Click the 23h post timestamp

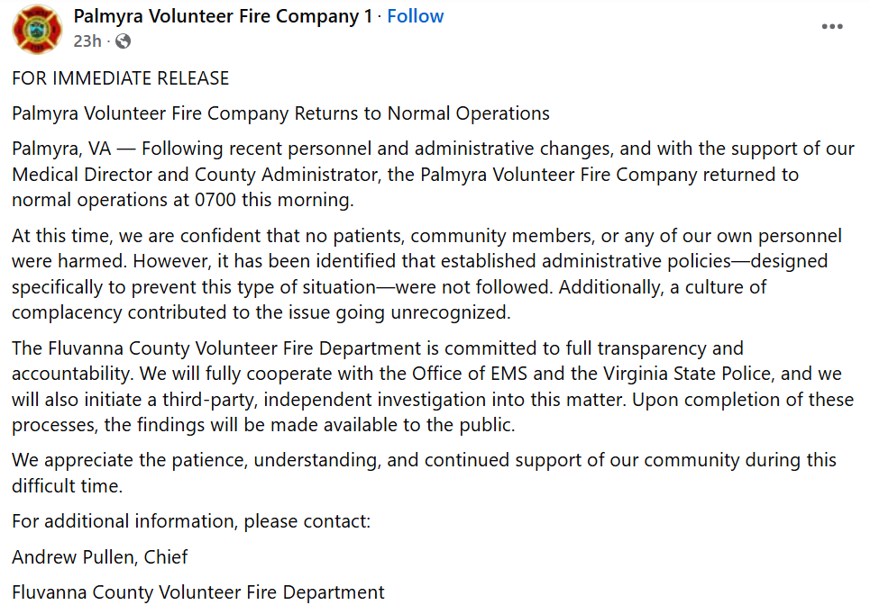click(x=87, y=41)
